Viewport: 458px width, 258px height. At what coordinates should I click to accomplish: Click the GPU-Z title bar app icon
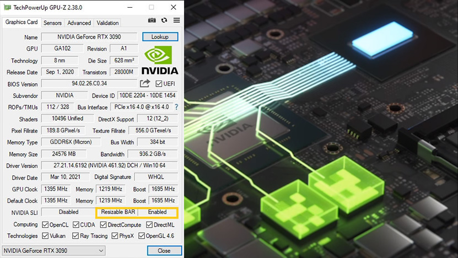point(7,7)
